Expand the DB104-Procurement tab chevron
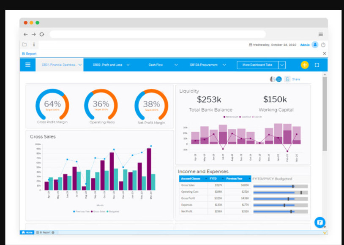 224,65
